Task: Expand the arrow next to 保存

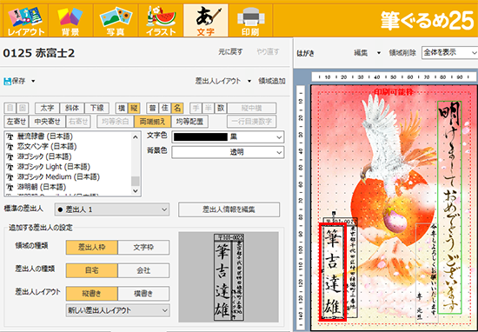Action: [x=33, y=81]
